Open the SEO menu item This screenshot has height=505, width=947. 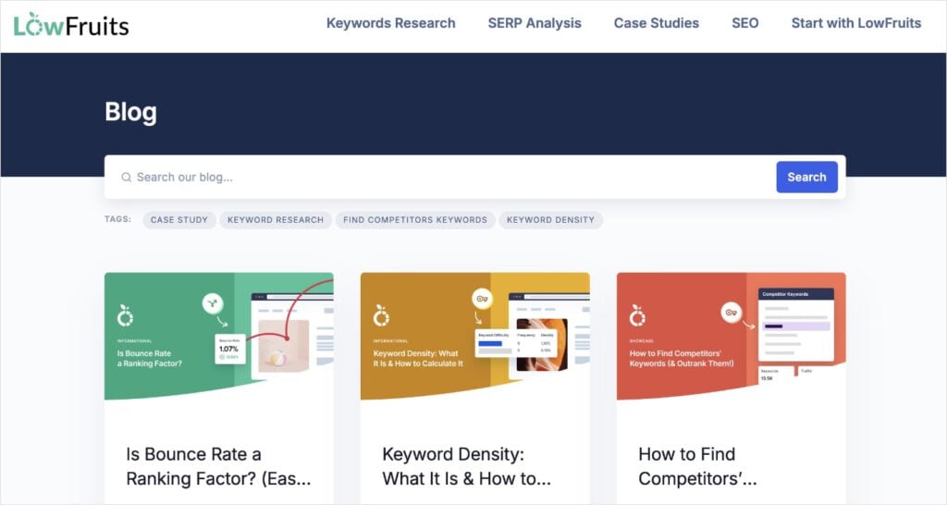point(744,23)
